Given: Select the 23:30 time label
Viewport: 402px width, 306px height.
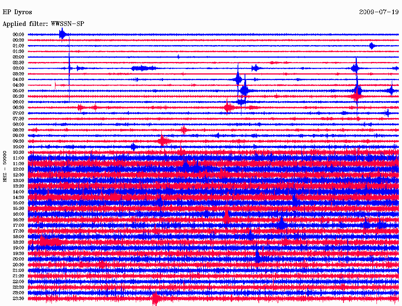Looking at the screenshot, I should pos(18,298).
